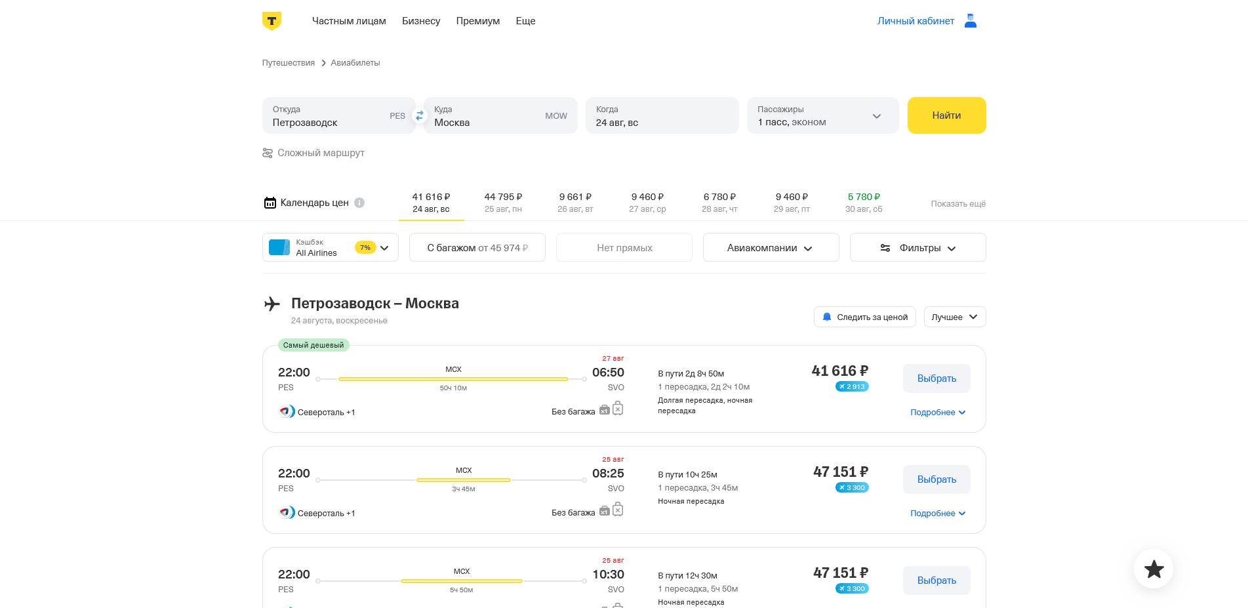Image resolution: width=1248 pixels, height=608 pixels.
Task: Open the user profile icon
Action: pyautogui.click(x=971, y=21)
